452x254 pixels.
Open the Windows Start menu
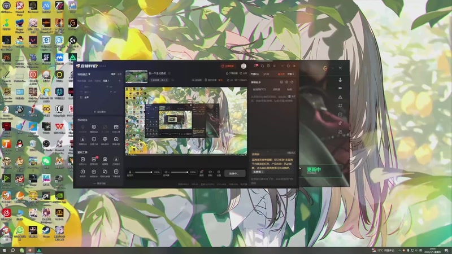coord(4,250)
